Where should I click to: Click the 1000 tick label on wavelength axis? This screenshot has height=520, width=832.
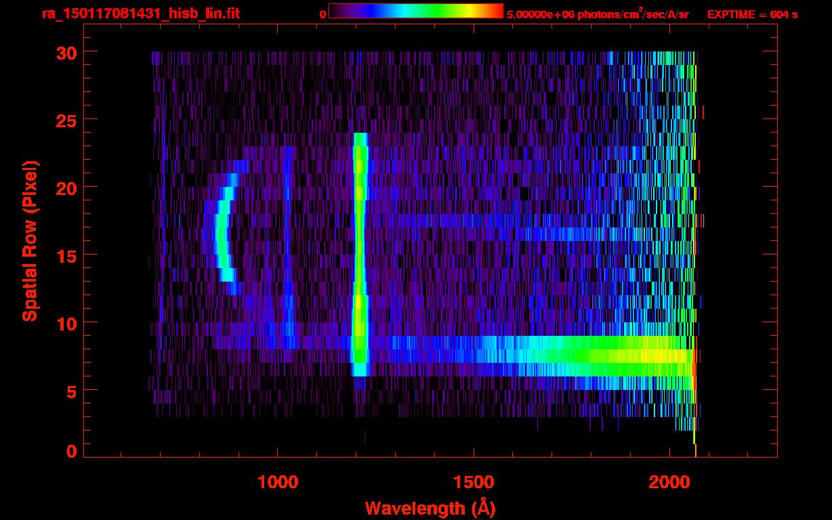277,482
